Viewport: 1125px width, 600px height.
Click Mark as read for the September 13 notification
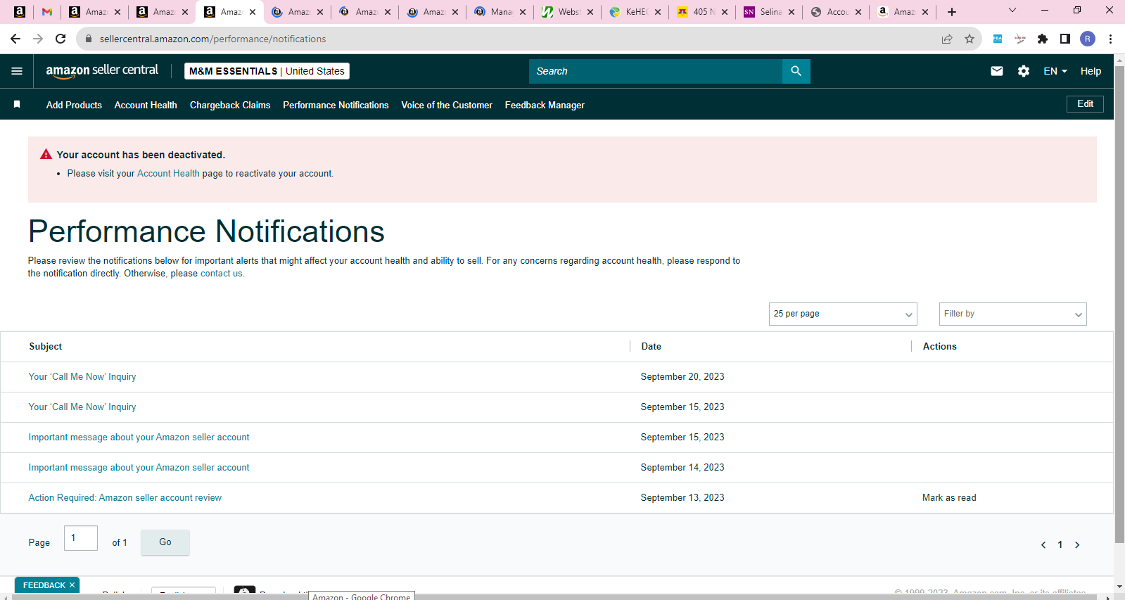[949, 498]
